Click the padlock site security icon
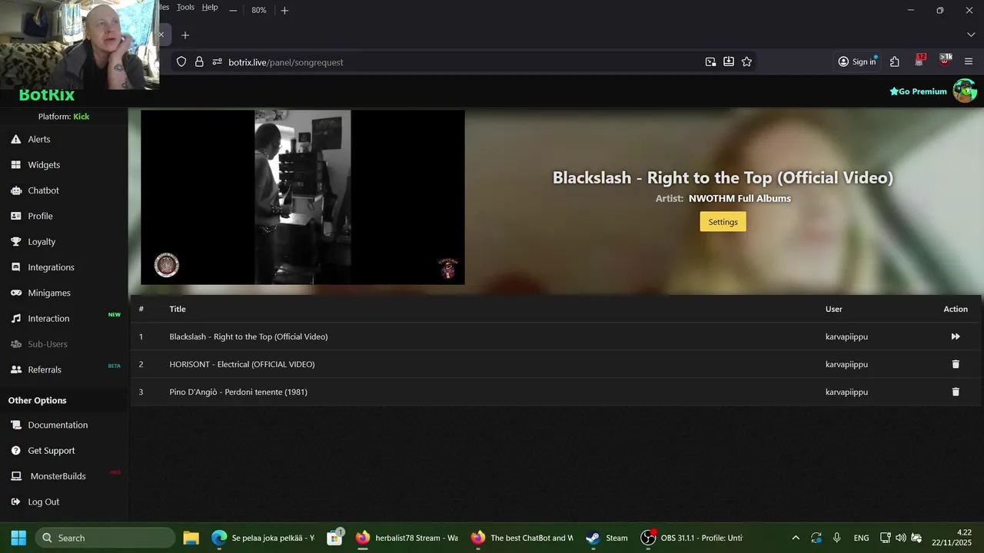This screenshot has width=984, height=553. 199,62
